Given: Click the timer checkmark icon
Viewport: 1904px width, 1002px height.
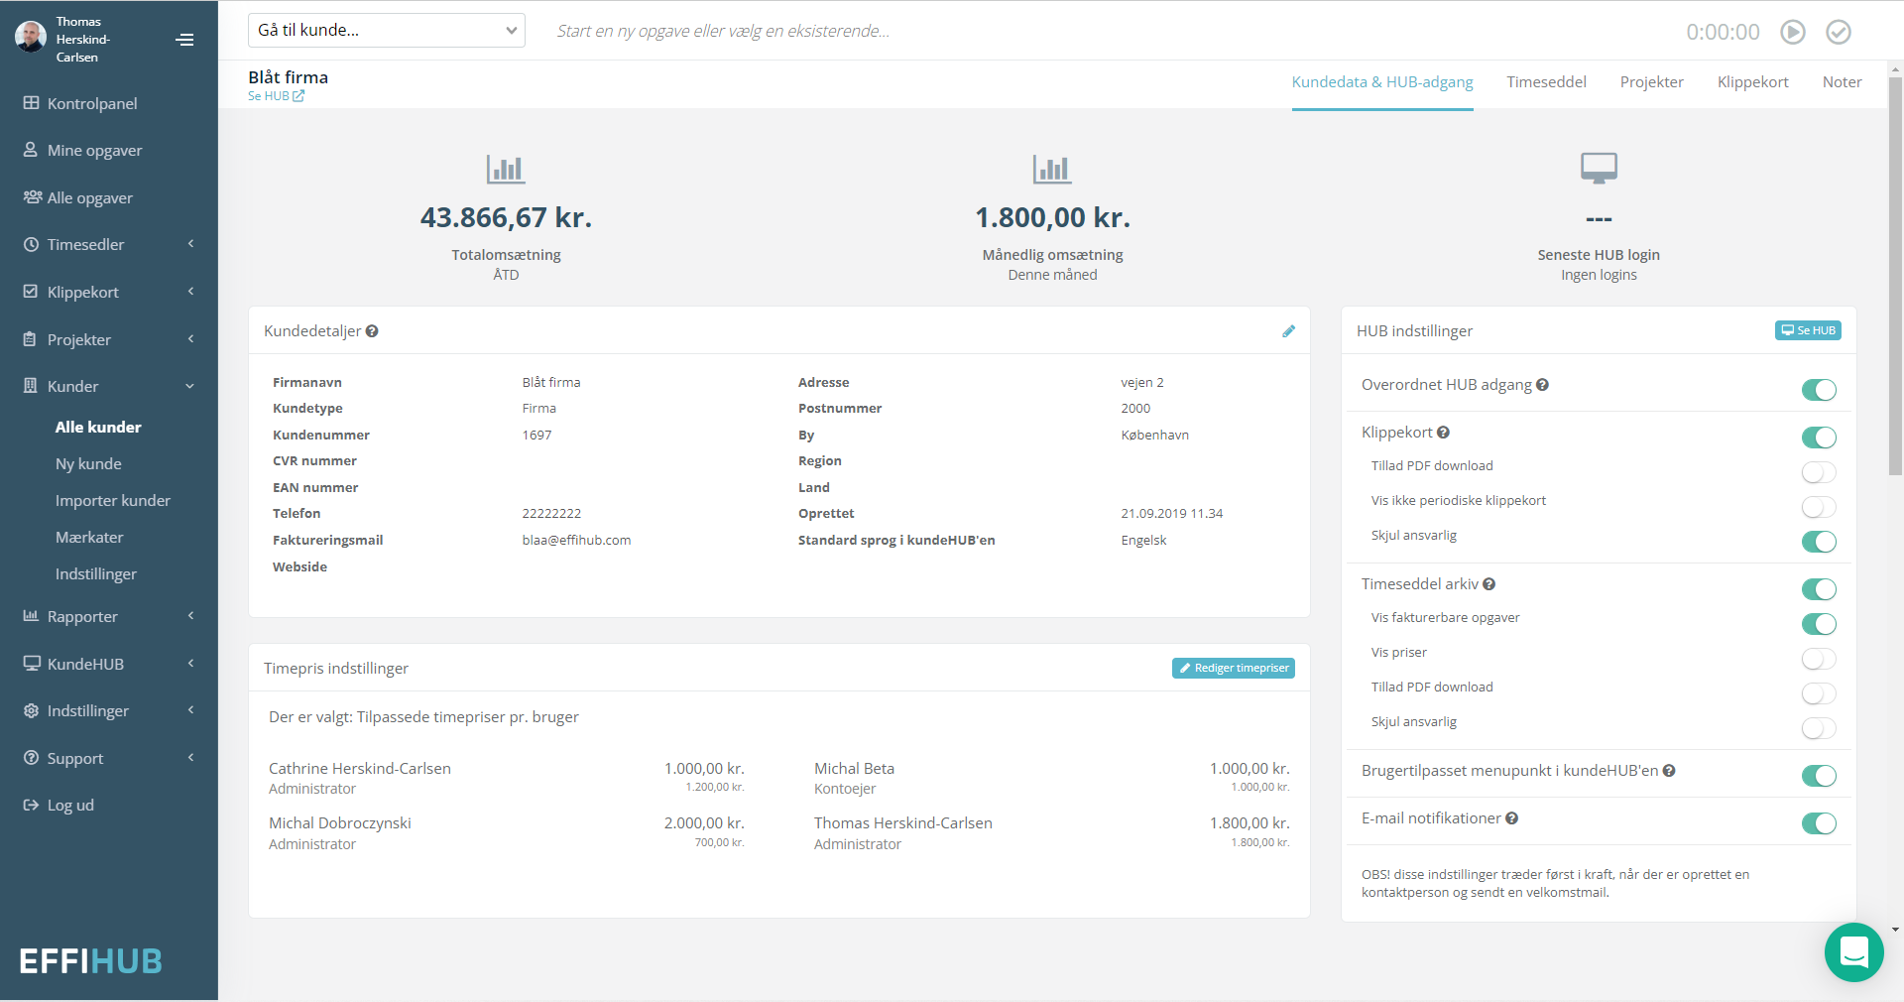Looking at the screenshot, I should pos(1838,31).
